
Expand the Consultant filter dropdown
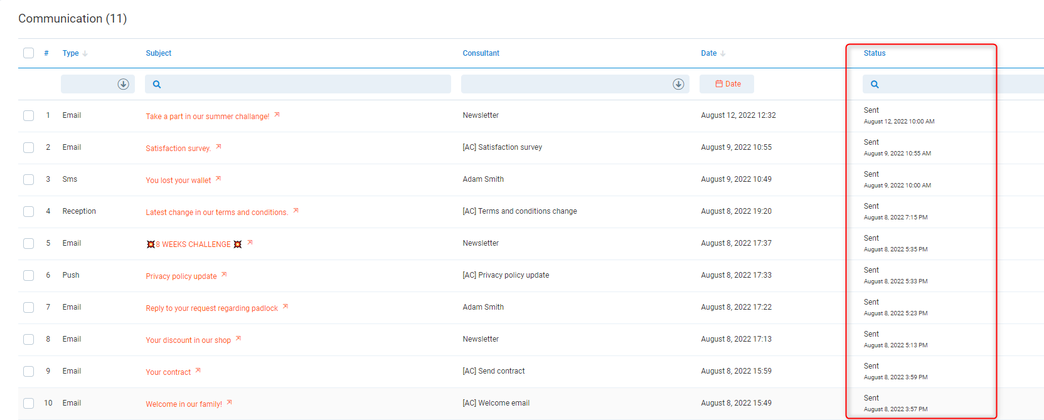click(x=678, y=84)
